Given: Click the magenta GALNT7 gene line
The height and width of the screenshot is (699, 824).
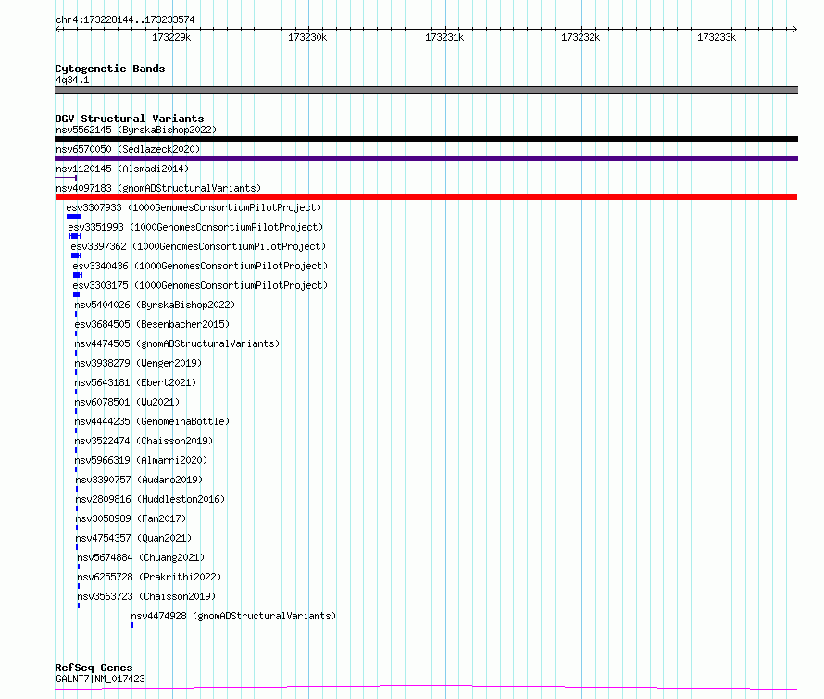Looking at the screenshot, I should pos(426,687).
